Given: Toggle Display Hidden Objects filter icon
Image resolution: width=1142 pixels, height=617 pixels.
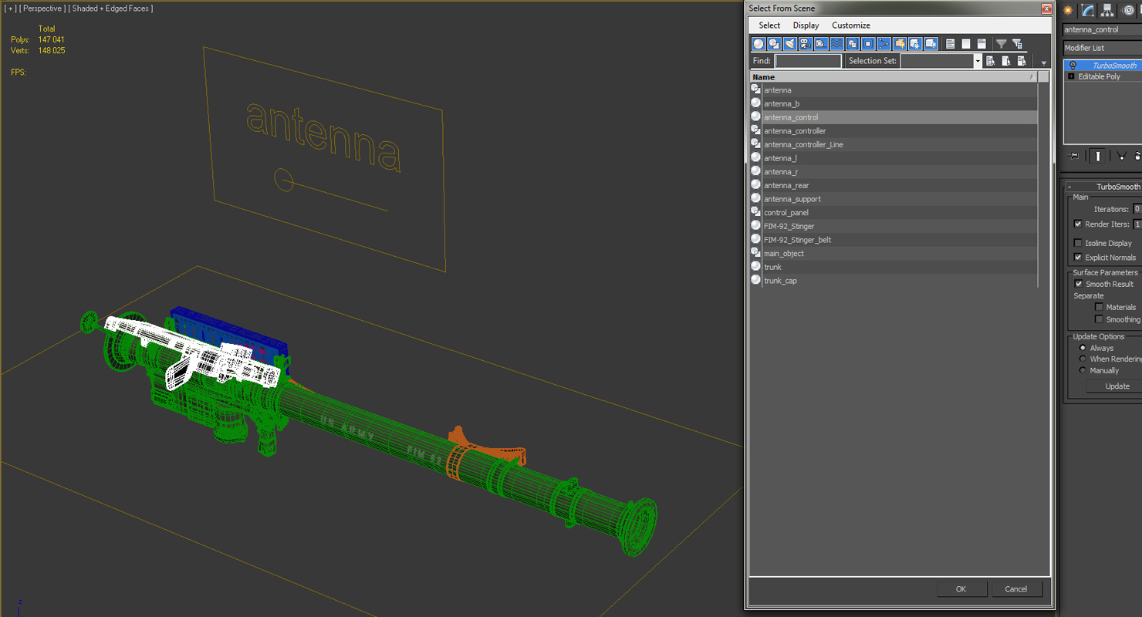Looking at the screenshot, I should (931, 44).
